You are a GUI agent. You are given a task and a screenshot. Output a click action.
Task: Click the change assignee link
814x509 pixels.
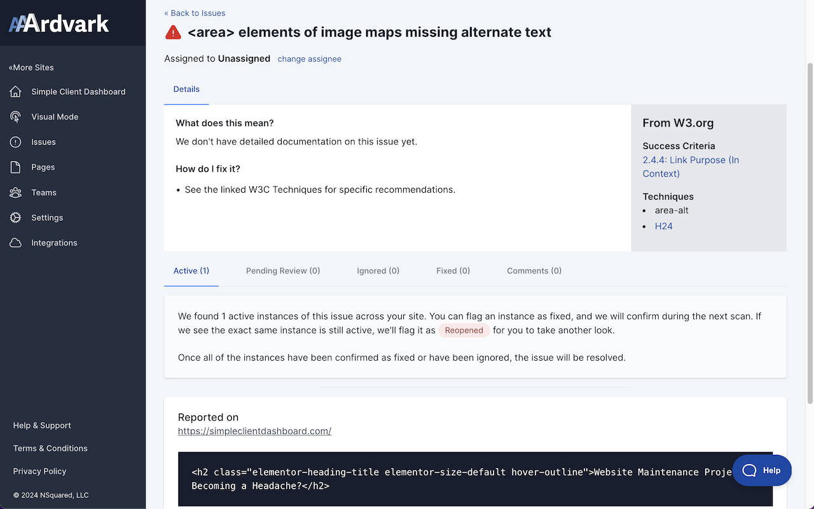[309, 59]
